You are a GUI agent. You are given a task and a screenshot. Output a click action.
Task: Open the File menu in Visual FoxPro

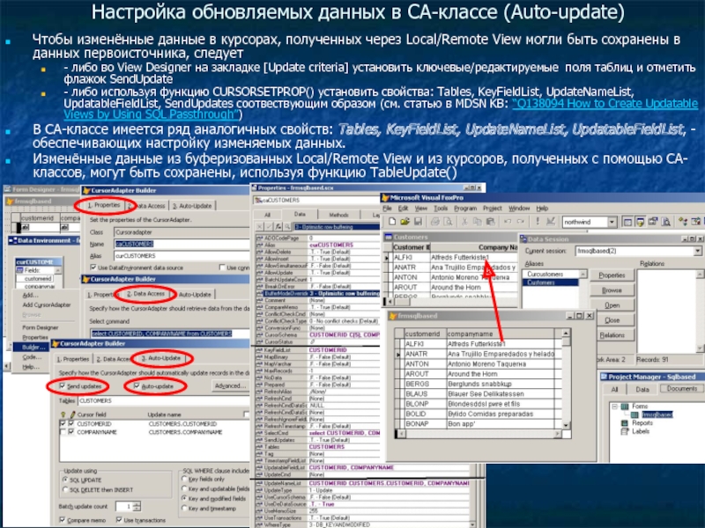(387, 209)
